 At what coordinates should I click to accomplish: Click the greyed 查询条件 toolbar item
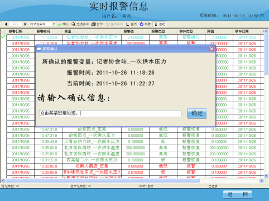(x=114, y=24)
